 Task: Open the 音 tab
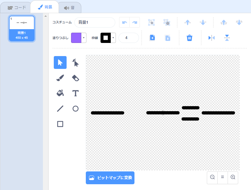click(69, 7)
